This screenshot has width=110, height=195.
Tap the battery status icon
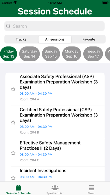(105, 3)
